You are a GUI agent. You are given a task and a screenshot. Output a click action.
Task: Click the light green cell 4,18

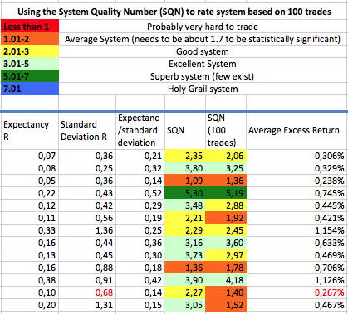click(x=226, y=280)
